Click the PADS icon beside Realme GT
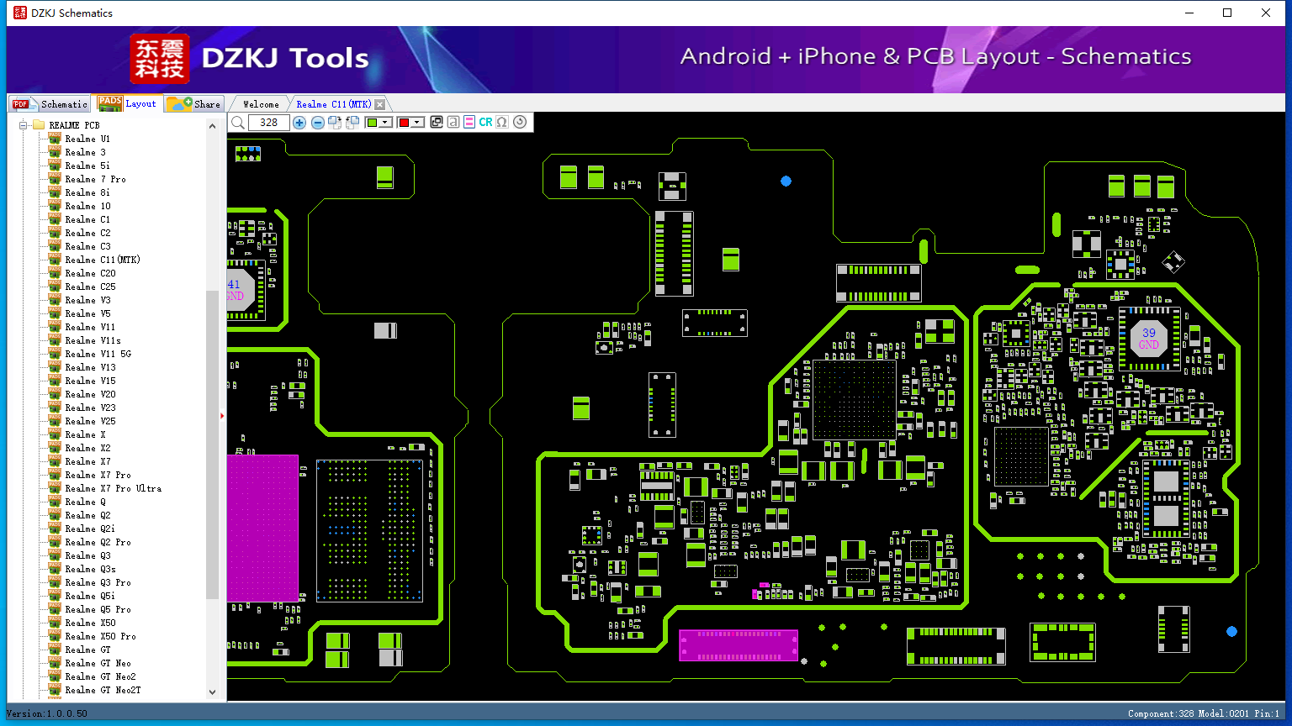 (55, 649)
